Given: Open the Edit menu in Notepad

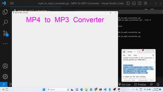Looking at the screenshot, I should click(129, 55).
